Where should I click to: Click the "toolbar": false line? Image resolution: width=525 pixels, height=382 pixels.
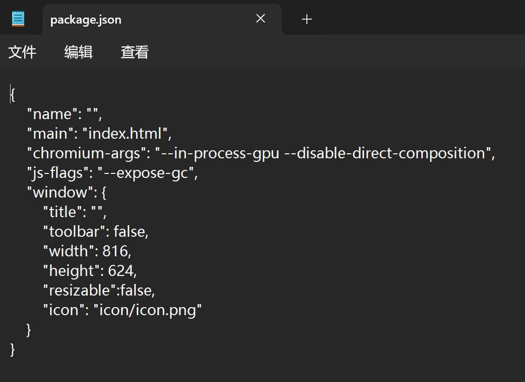[x=96, y=232]
